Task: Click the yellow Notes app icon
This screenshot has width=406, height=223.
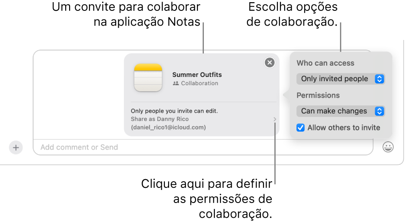Action: tap(148, 77)
